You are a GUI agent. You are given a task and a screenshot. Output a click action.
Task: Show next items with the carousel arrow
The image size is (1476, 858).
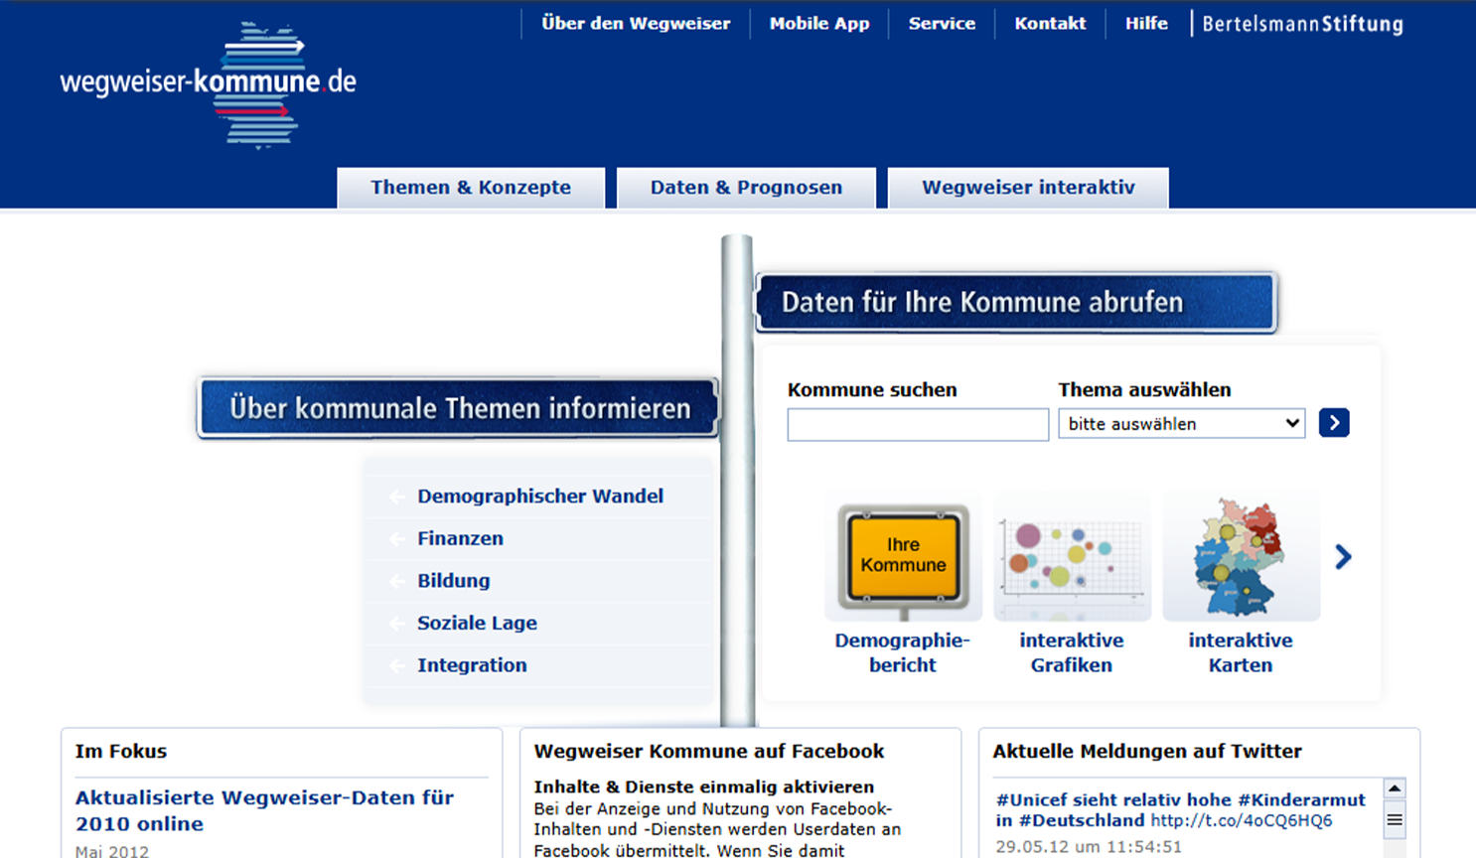point(1344,557)
